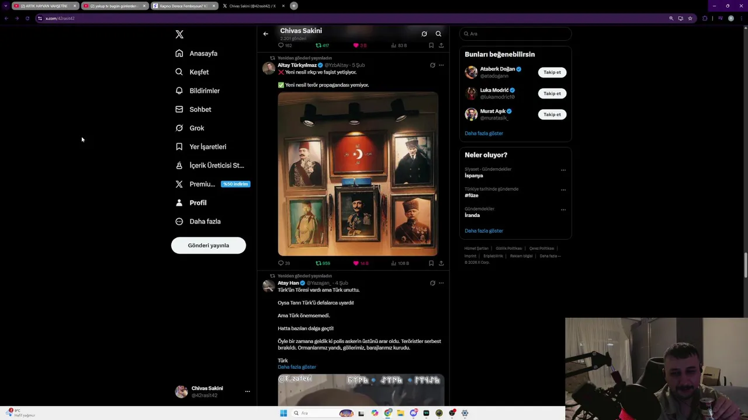This screenshot has width=748, height=420.
Task: Open Anasayfa home page
Action: (196, 53)
